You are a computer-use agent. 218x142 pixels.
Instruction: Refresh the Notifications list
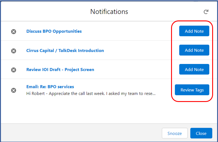click(206, 12)
